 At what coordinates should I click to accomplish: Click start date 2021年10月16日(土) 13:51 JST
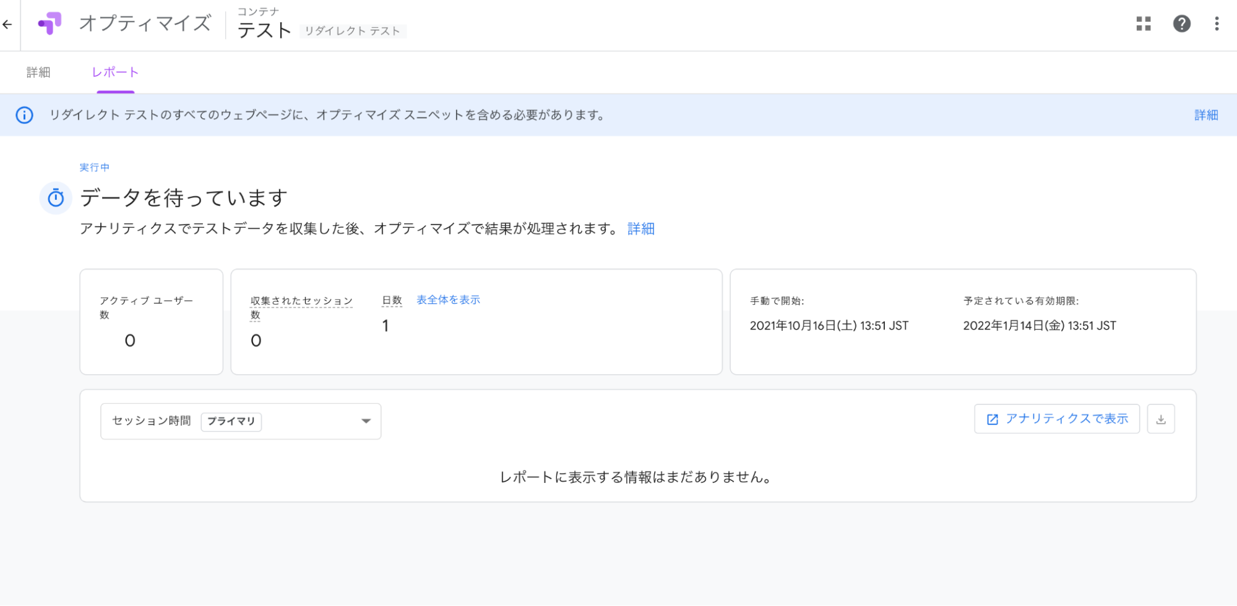[x=829, y=326]
